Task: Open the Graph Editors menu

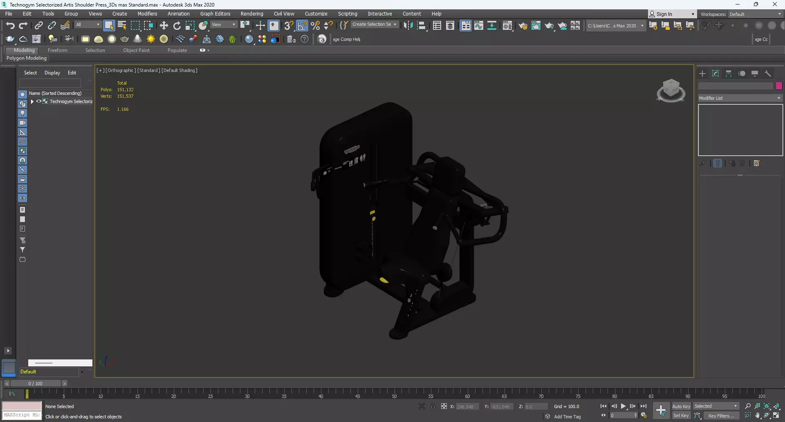Action: (x=215, y=13)
